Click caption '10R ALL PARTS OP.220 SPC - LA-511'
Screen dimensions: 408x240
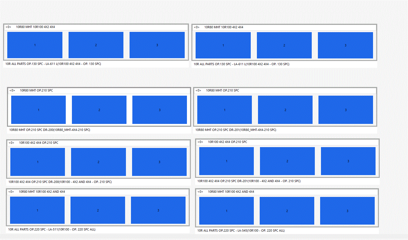coord(33,229)
